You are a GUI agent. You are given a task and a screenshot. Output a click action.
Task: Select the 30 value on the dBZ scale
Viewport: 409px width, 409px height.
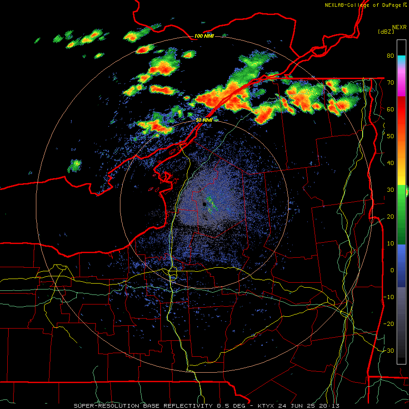[x=390, y=190]
